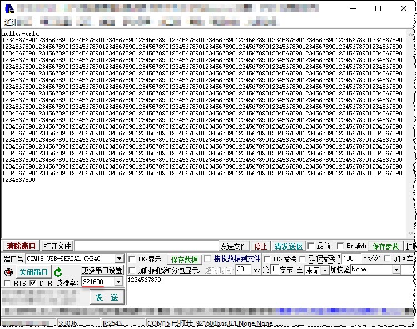417x329 pixels.
Task: Enable 加时间戳和分包显示 checkbox
Action: point(132,270)
